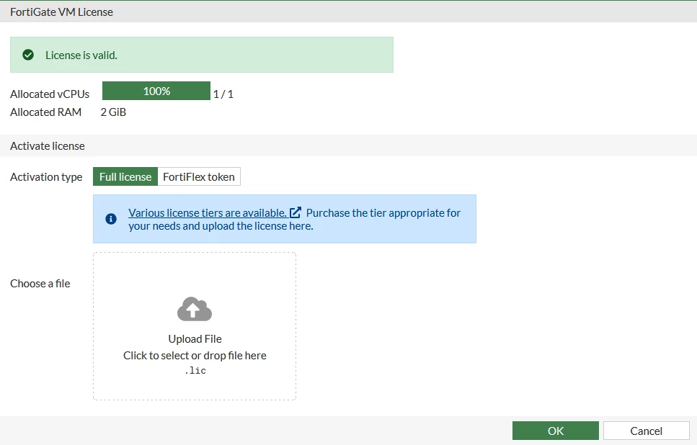This screenshot has width=697, height=445.
Task: Click the 'Activate license' section header
Action: coord(48,146)
